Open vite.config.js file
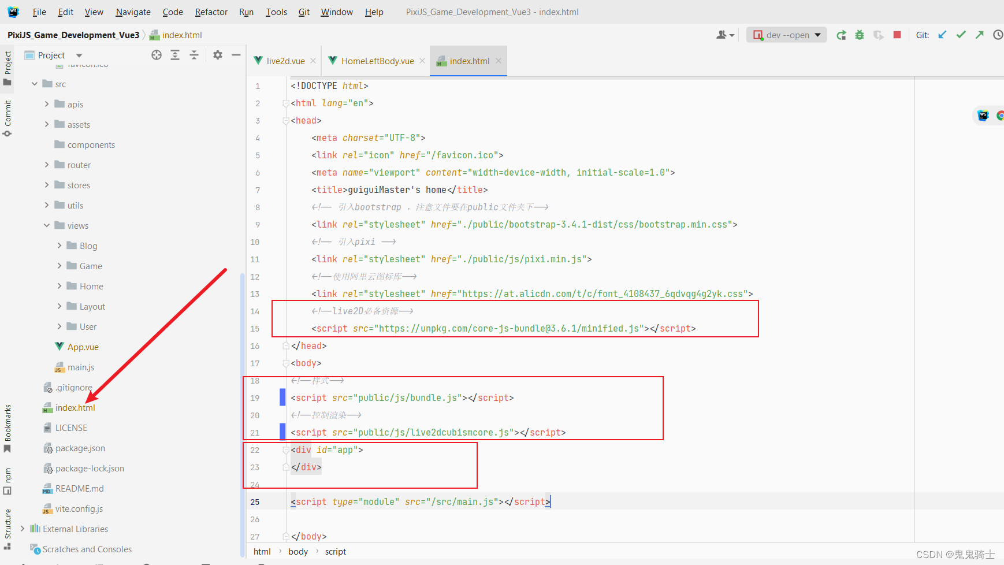This screenshot has height=565, width=1004. coord(73,508)
